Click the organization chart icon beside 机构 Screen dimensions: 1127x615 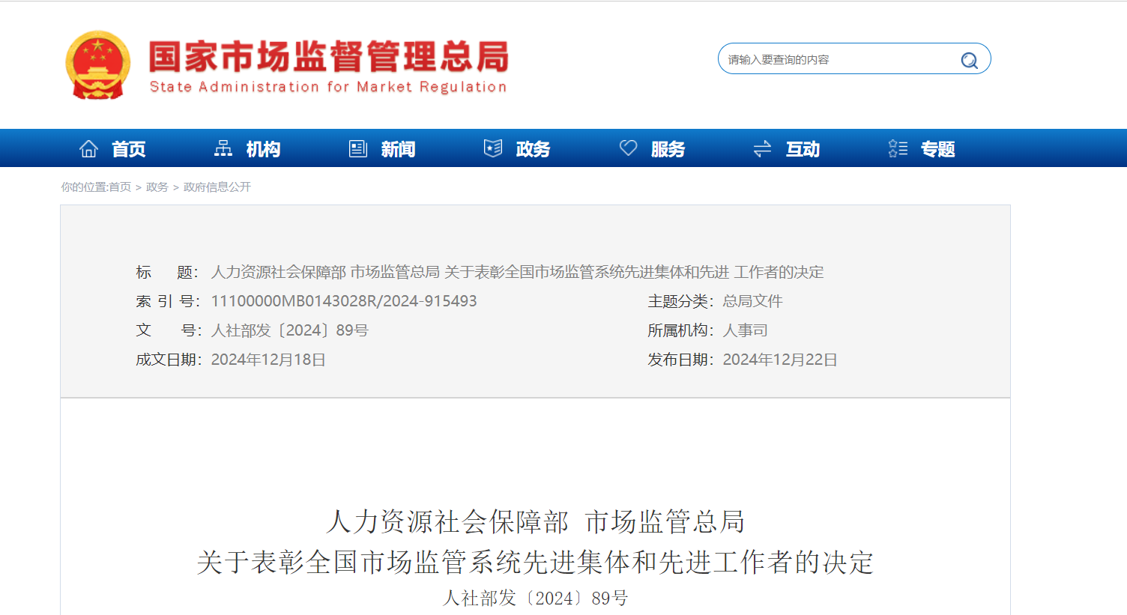coord(223,148)
